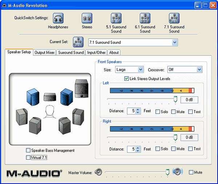Image resolution: width=218 pixels, height=184 pixels.
Task: Enable Speaker Bass Management
Action: (28, 150)
